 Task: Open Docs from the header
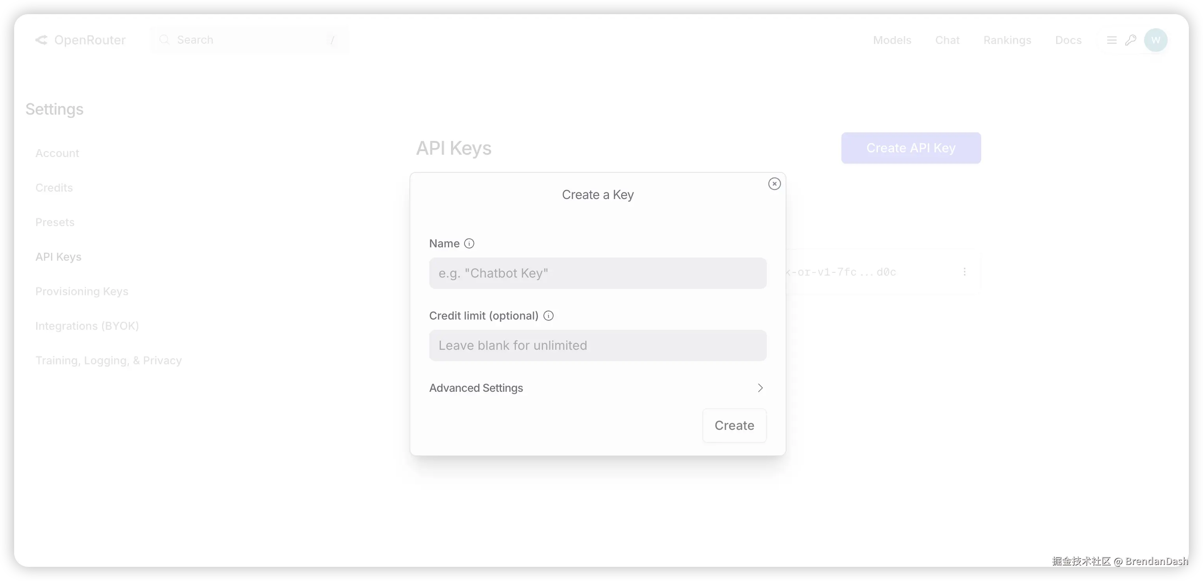point(1068,40)
